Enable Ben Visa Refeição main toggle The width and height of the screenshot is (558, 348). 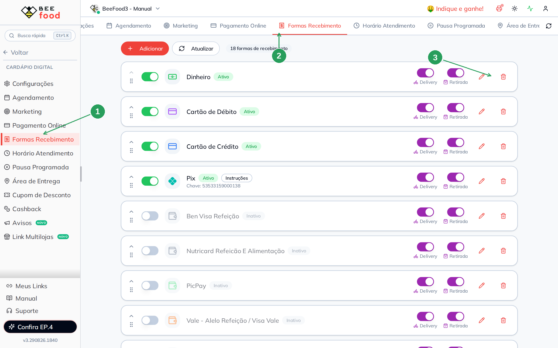pyautogui.click(x=150, y=216)
